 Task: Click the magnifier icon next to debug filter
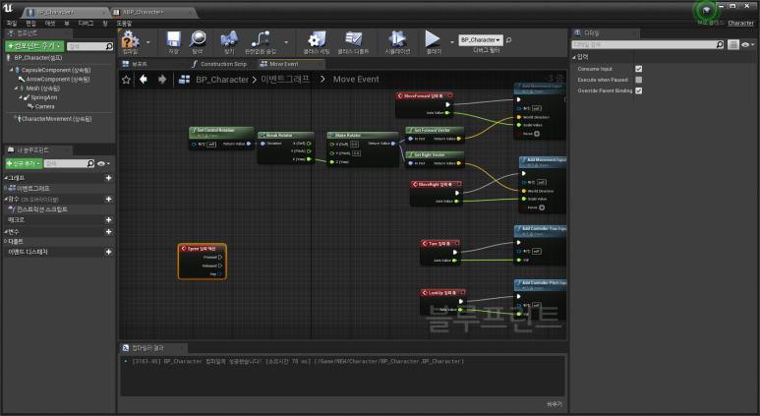pos(508,40)
